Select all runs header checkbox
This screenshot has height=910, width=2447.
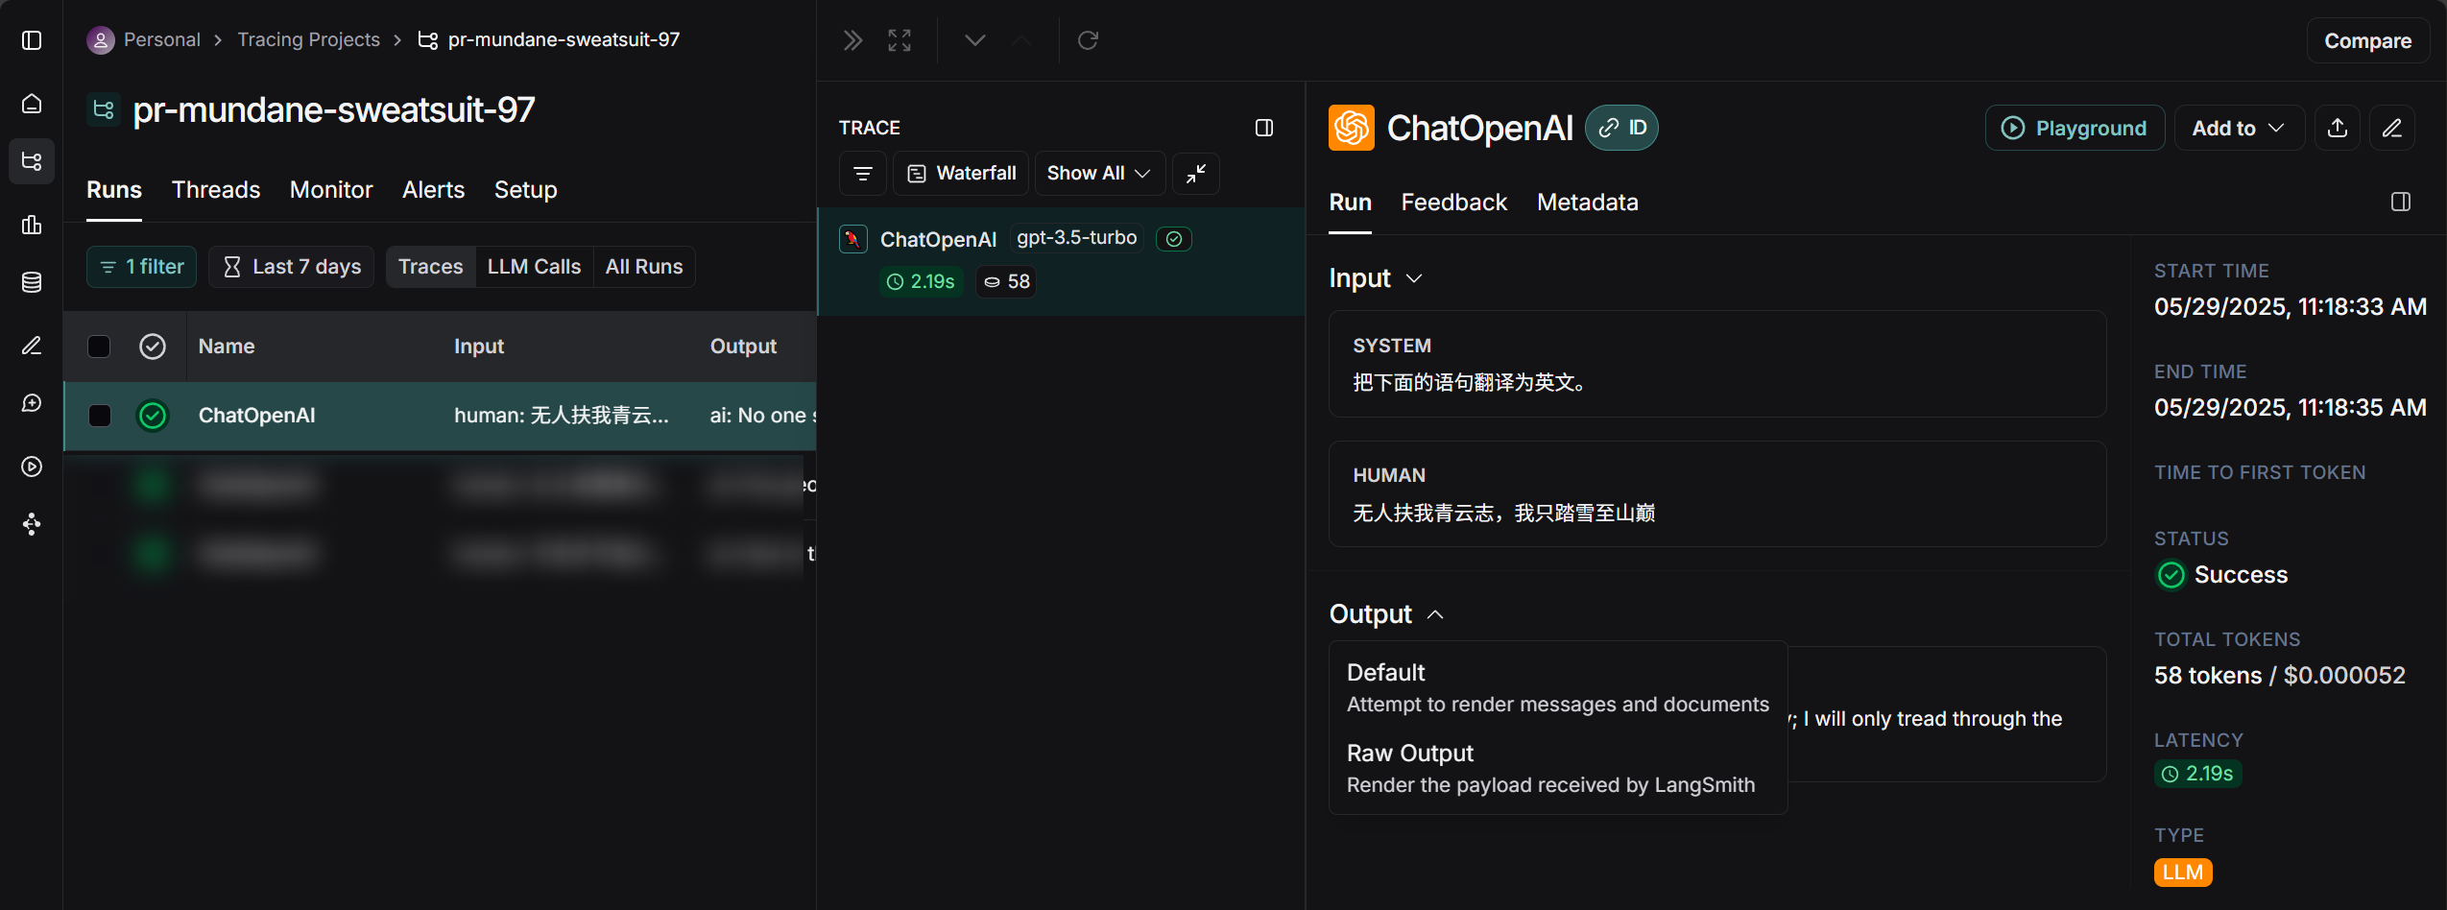[99, 347]
